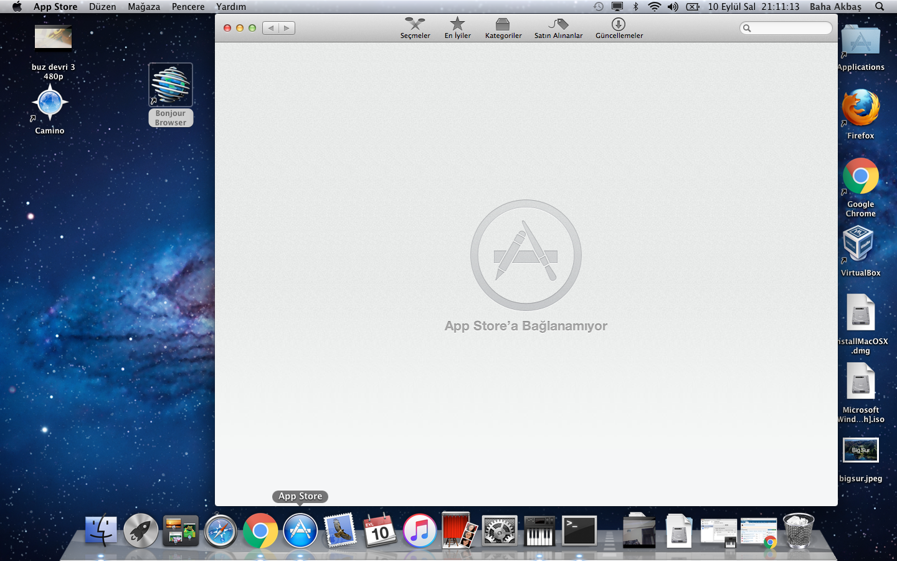Select the Google Chrome desktop shortcut
897x561 pixels.
tap(861, 187)
